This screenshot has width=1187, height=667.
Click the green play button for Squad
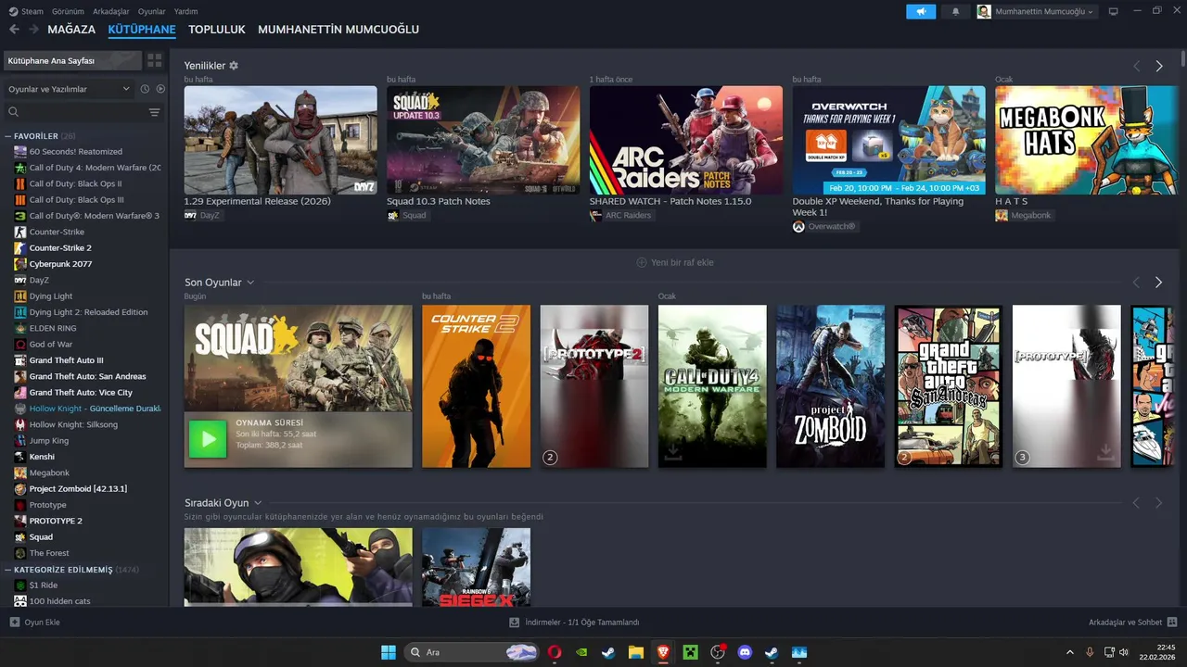[208, 439]
